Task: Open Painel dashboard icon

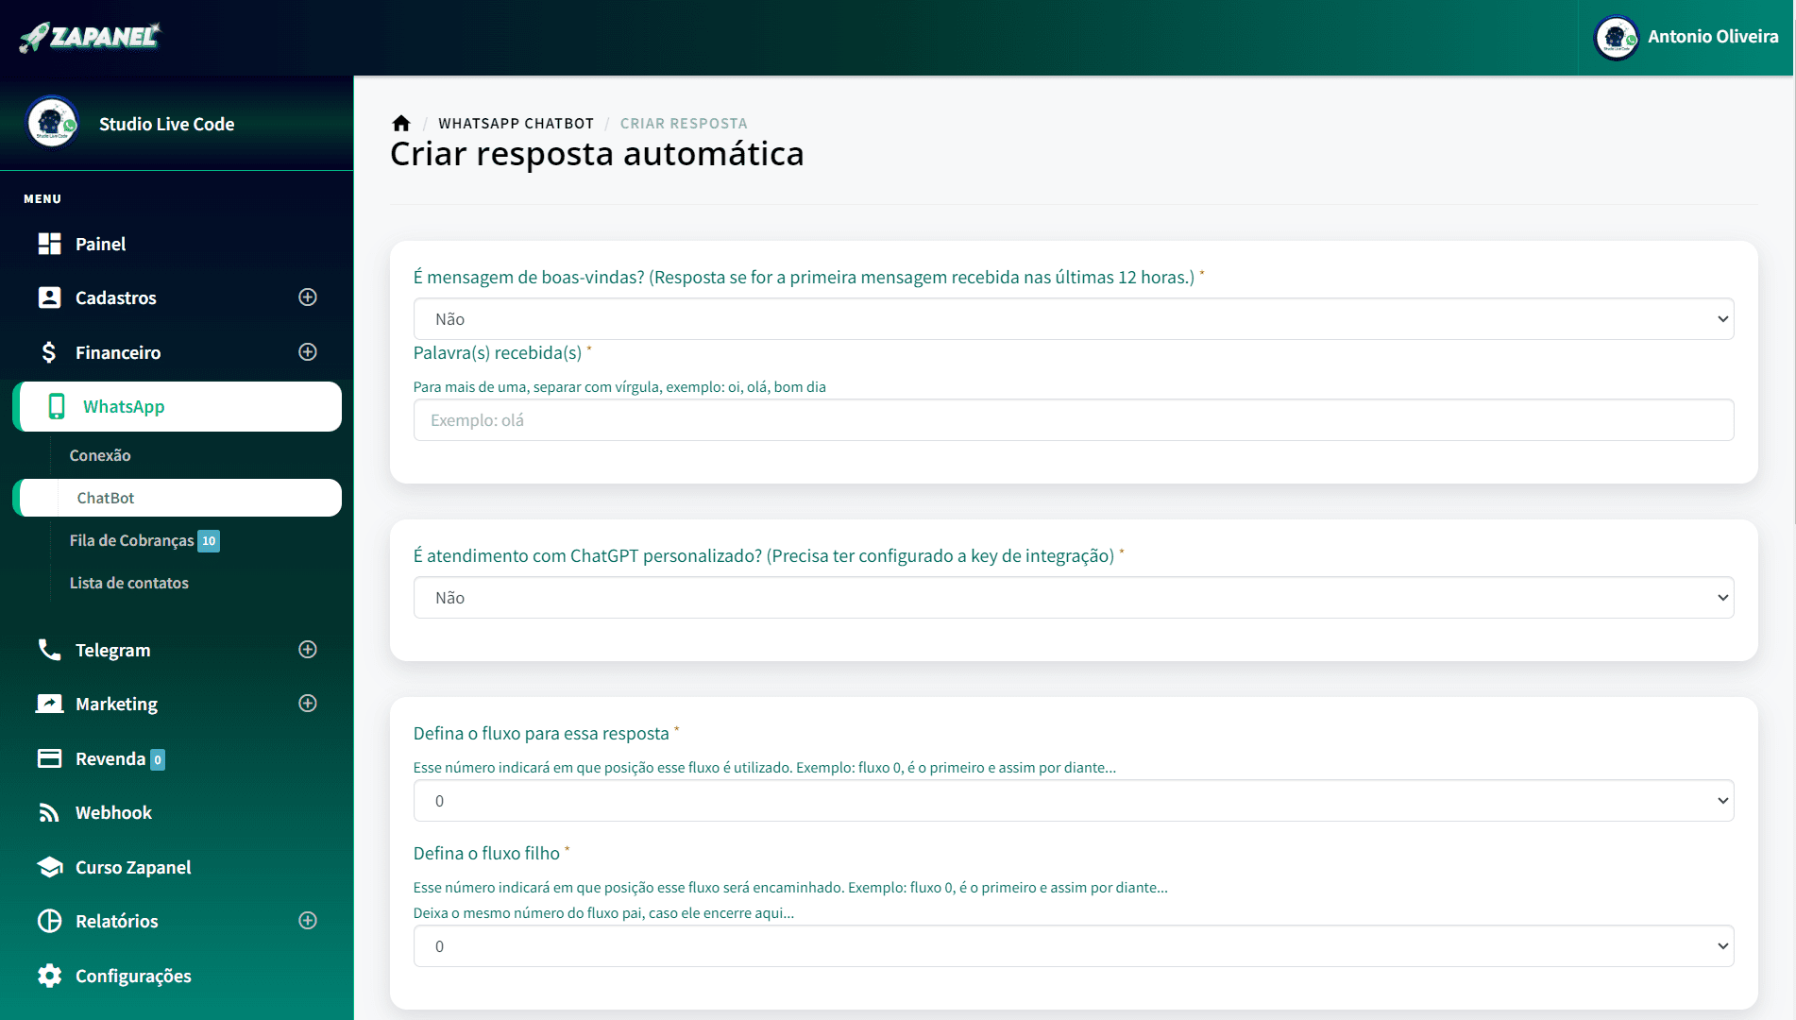Action: tap(49, 244)
